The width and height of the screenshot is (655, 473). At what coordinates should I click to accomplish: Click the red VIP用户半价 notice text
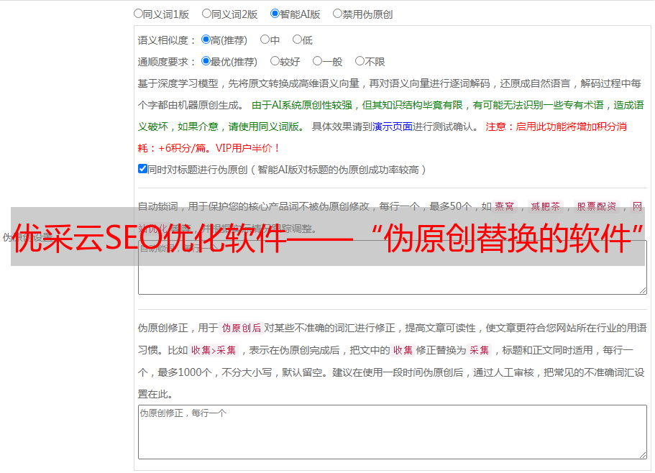(247, 148)
